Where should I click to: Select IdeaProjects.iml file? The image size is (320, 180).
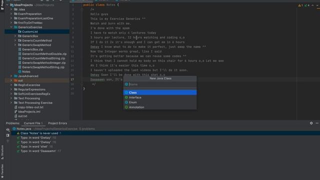[x=29, y=112]
